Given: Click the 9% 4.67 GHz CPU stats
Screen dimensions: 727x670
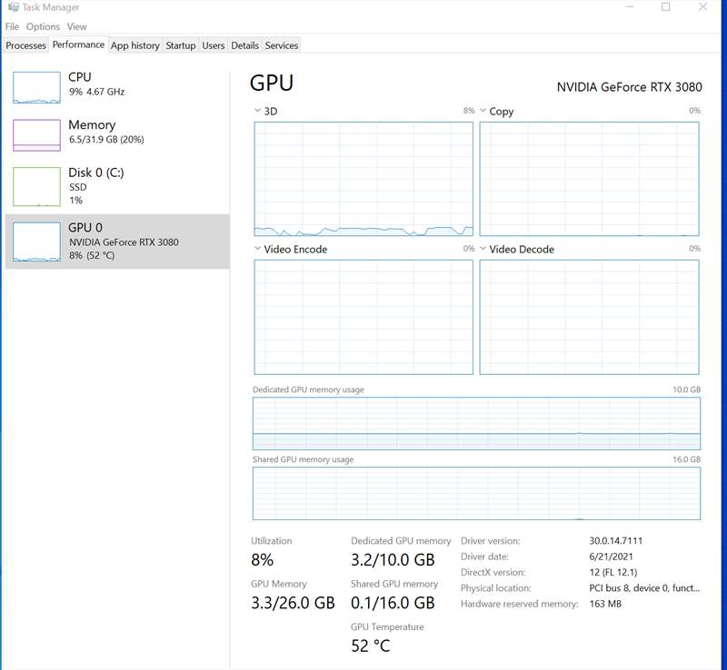Looking at the screenshot, I should (97, 92).
